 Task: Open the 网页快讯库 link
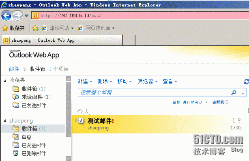point(94,28)
